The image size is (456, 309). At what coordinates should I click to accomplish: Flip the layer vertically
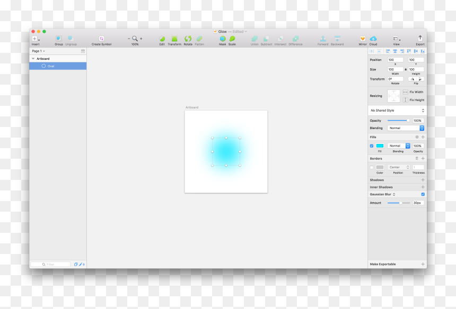pyautogui.click(x=420, y=79)
